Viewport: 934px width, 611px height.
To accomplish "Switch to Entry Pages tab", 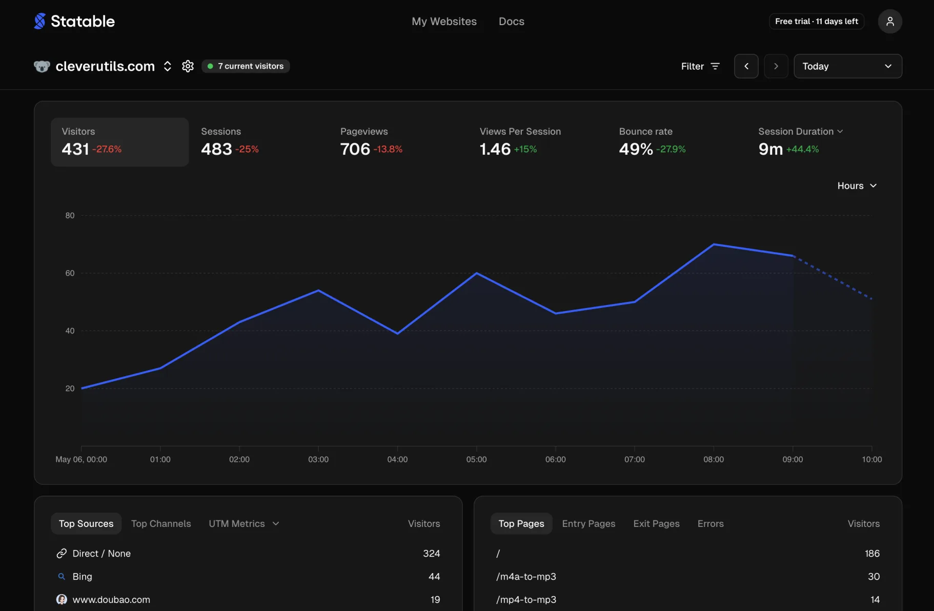I will click(x=588, y=524).
